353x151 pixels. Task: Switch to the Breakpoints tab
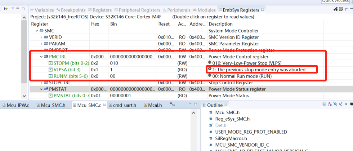pos(71,10)
